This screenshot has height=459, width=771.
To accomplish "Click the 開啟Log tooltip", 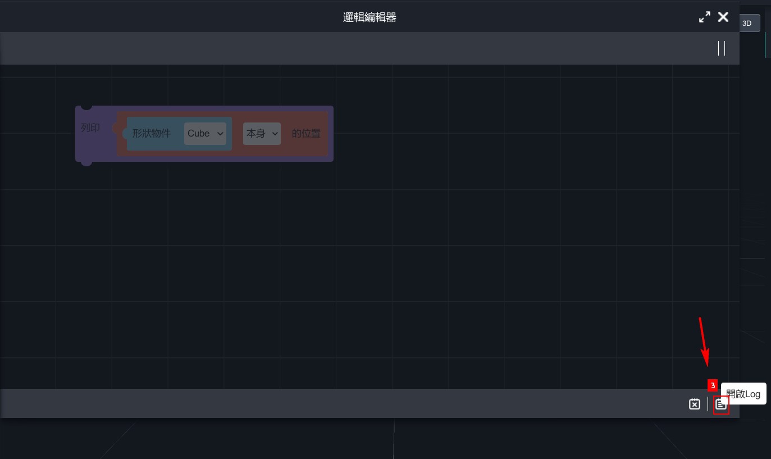I will (x=743, y=394).
